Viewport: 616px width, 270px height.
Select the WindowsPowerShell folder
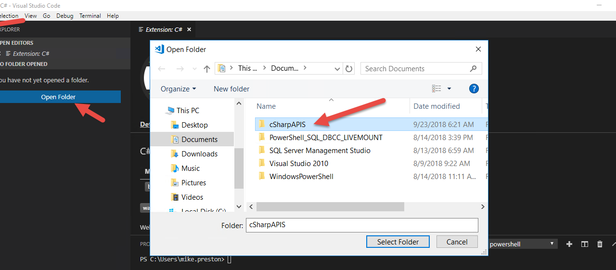point(301,176)
